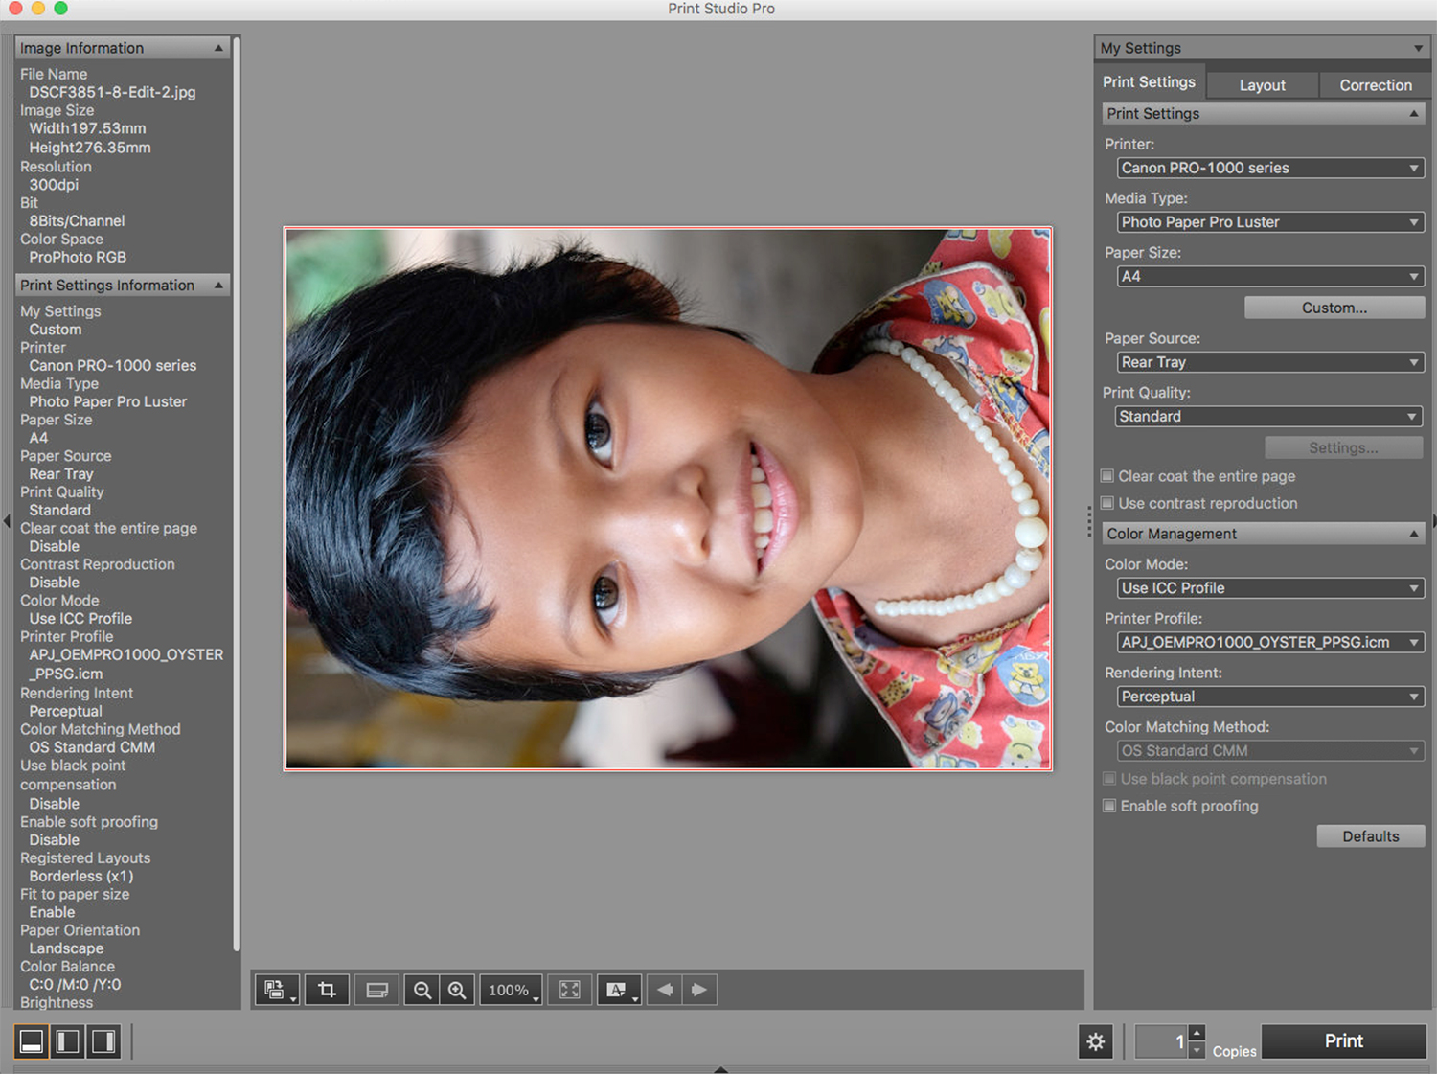Open the Media Type dropdown
This screenshot has width=1437, height=1074.
click(x=1270, y=222)
